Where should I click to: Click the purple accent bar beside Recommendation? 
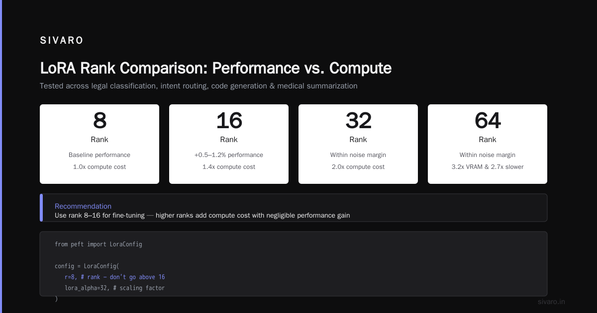tap(41, 208)
